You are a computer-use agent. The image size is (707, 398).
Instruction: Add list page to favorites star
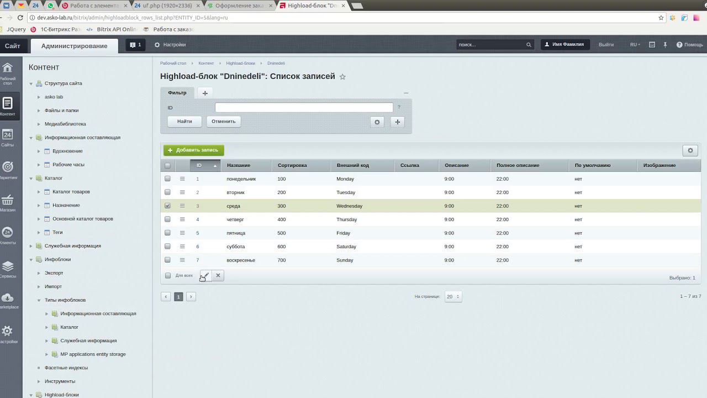point(342,77)
